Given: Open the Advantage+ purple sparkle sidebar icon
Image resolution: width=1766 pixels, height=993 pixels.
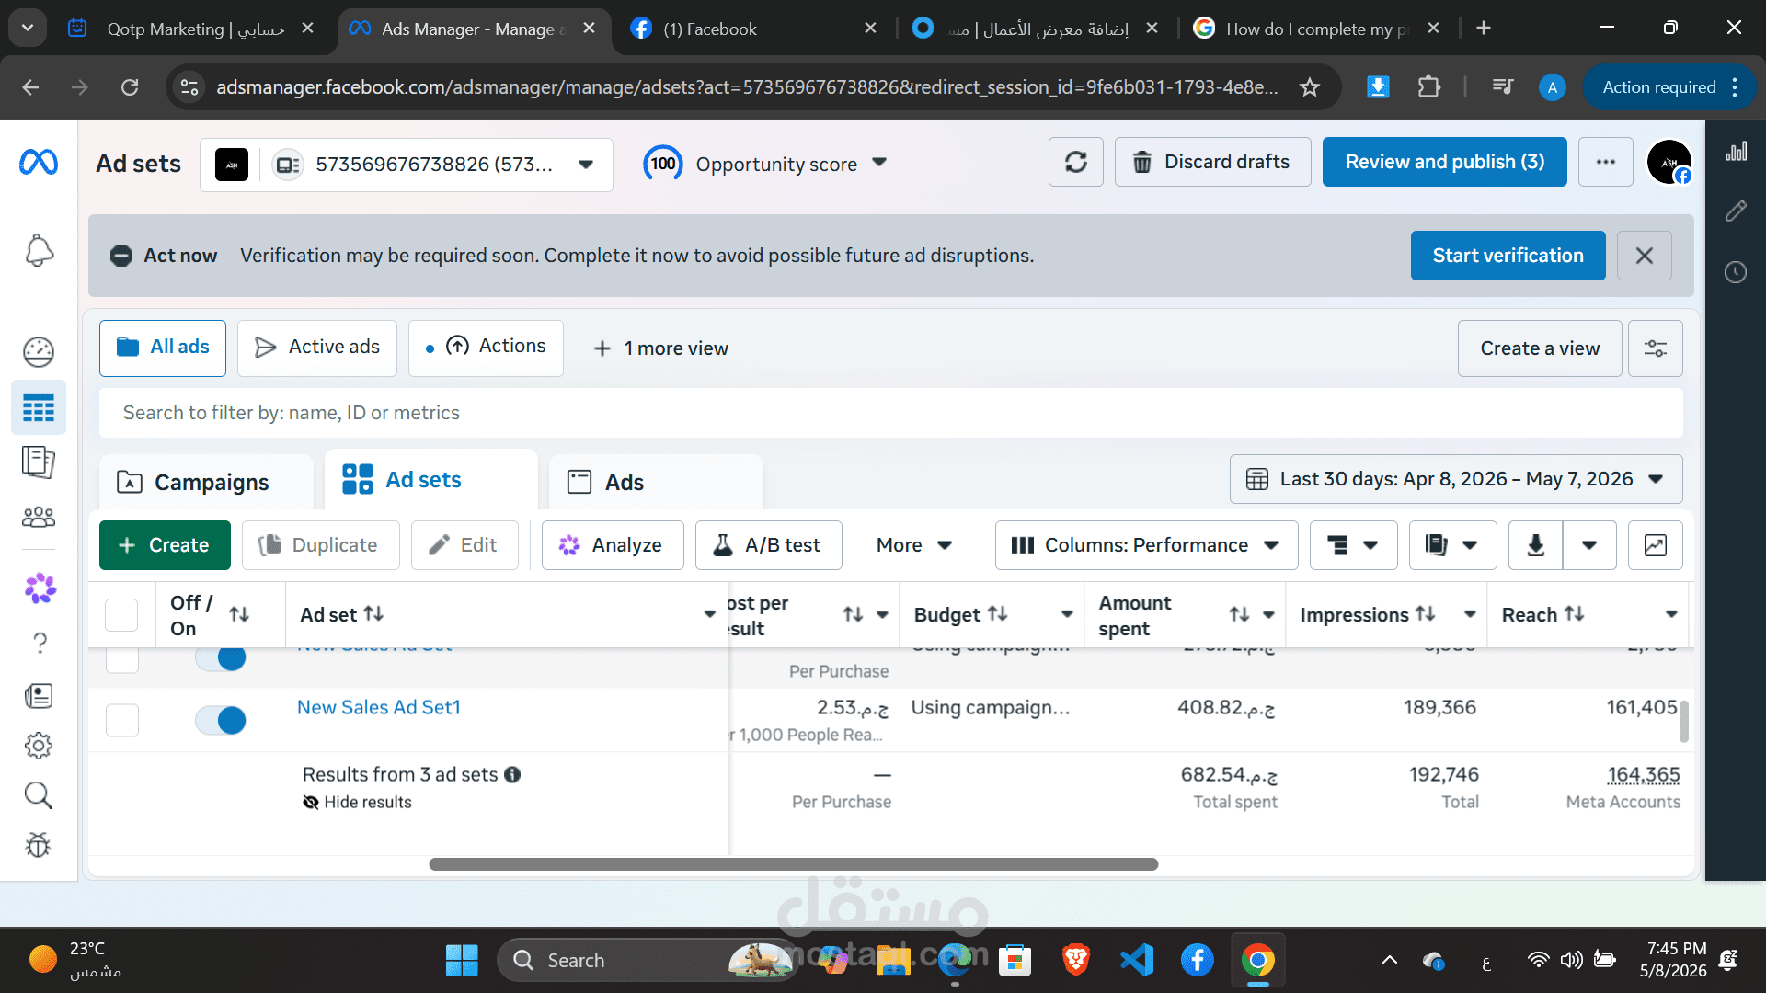Looking at the screenshot, I should click(x=40, y=588).
